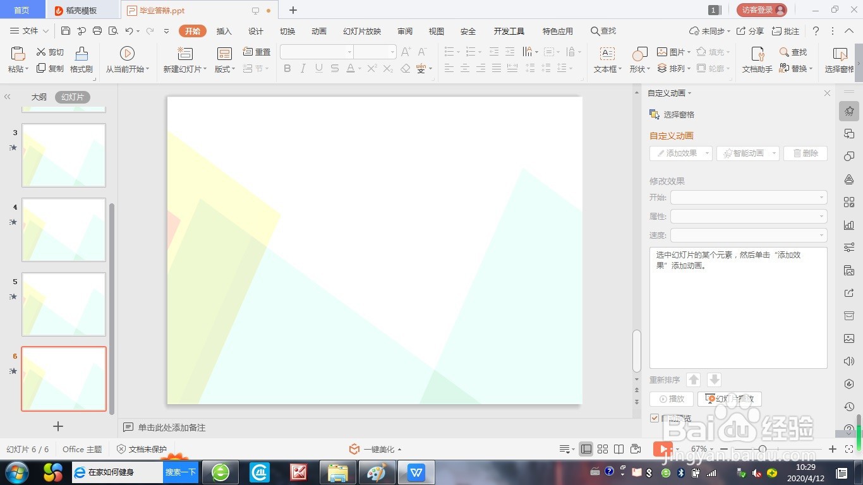Click the Save icon in quick toolbar
This screenshot has width=863, height=485.
tap(66, 31)
